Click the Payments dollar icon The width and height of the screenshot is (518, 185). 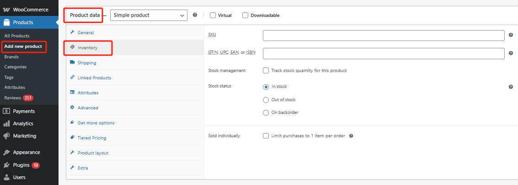point(6,111)
